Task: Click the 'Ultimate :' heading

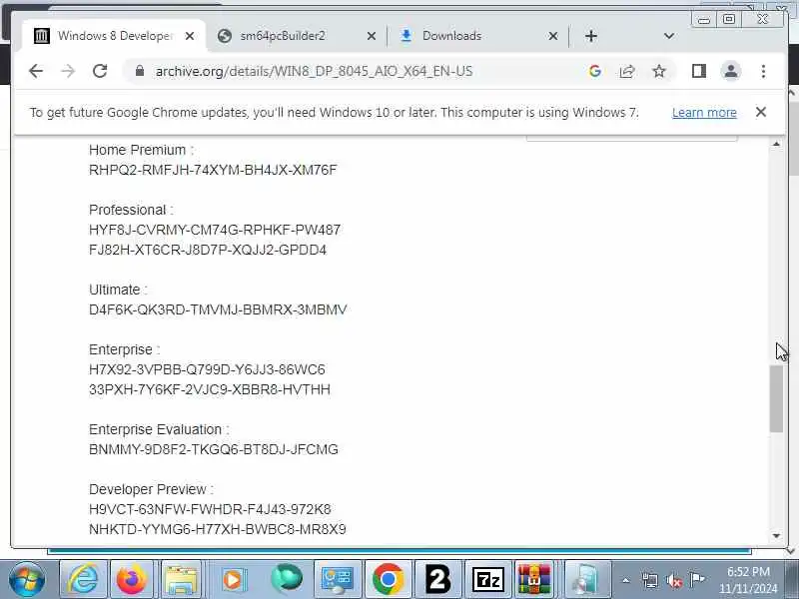Action: tap(118, 290)
